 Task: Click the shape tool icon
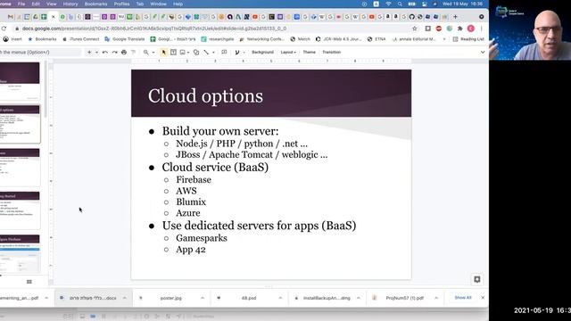coord(196,53)
